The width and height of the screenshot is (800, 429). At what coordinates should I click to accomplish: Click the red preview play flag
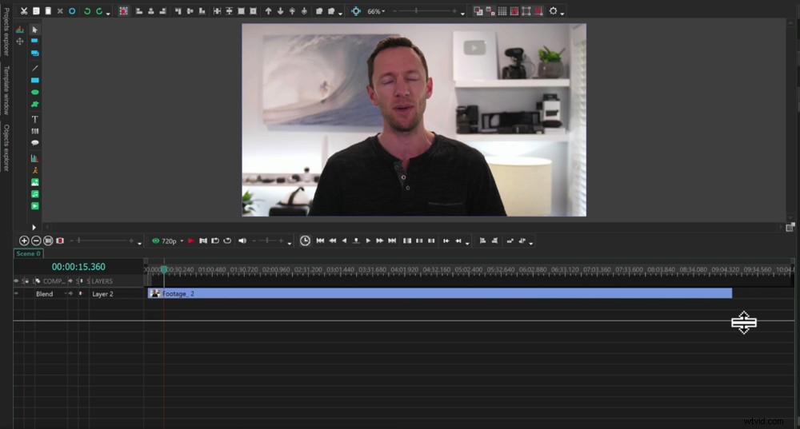click(191, 240)
